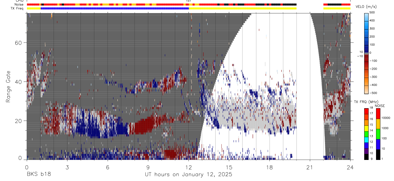The height and width of the screenshot is (181, 394).
Task: Click the y-axis tick label 40
Action: 19,82
